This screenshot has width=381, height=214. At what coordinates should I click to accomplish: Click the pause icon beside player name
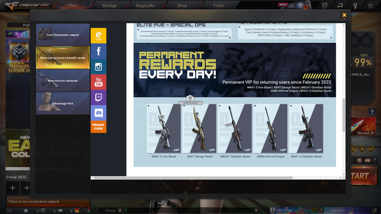pyautogui.click(x=273, y=210)
